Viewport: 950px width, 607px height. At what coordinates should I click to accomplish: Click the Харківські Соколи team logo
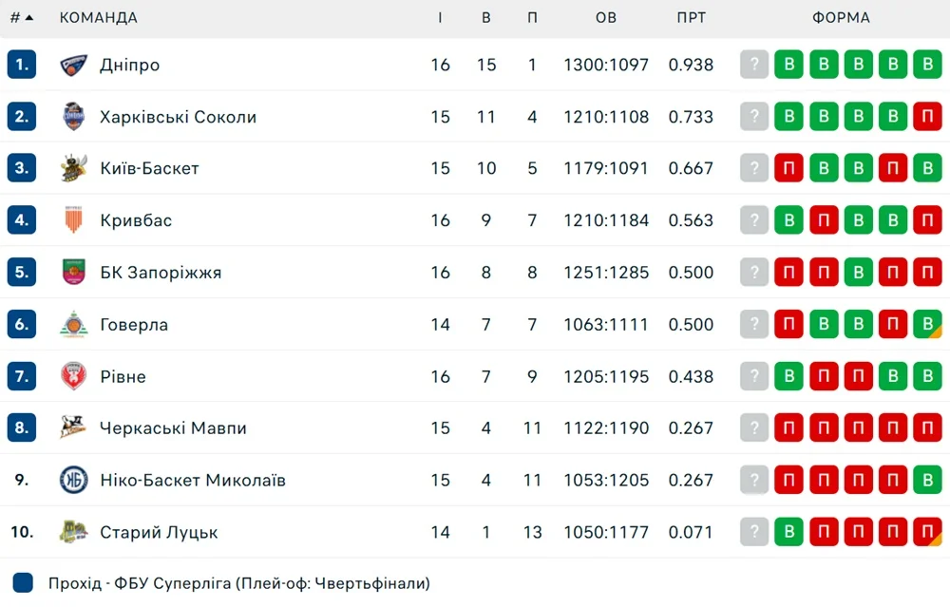click(74, 117)
